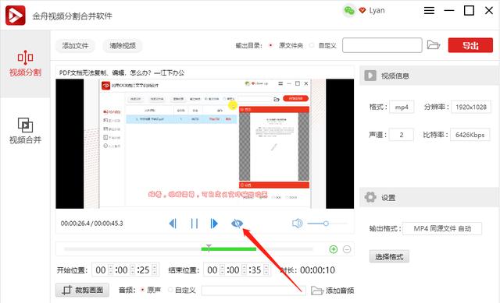Click the 添加文件 add file button
500x303 pixels.
[75, 46]
